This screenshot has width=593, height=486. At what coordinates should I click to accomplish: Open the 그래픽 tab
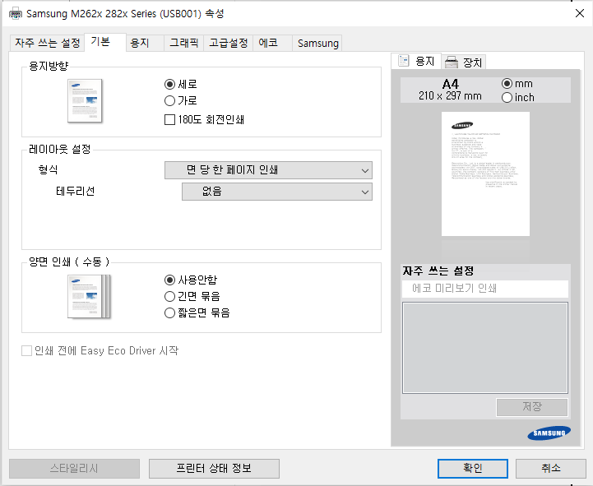[x=183, y=43]
